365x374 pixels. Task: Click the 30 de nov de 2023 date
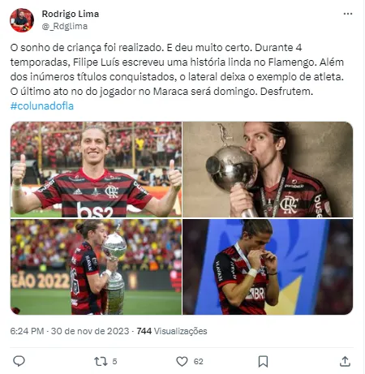pyautogui.click(x=90, y=331)
